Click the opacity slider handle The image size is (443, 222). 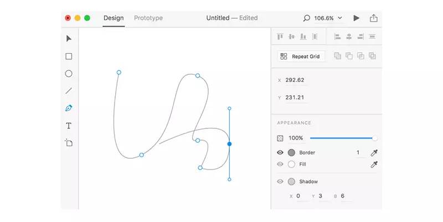coord(375,138)
